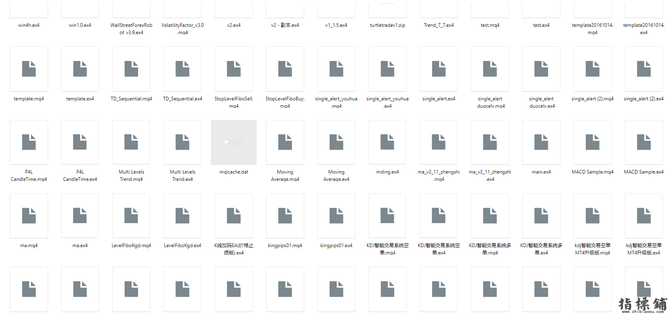Open the MACD Sample.ex4 file icon
This screenshot has height=315, width=672.
[x=644, y=142]
